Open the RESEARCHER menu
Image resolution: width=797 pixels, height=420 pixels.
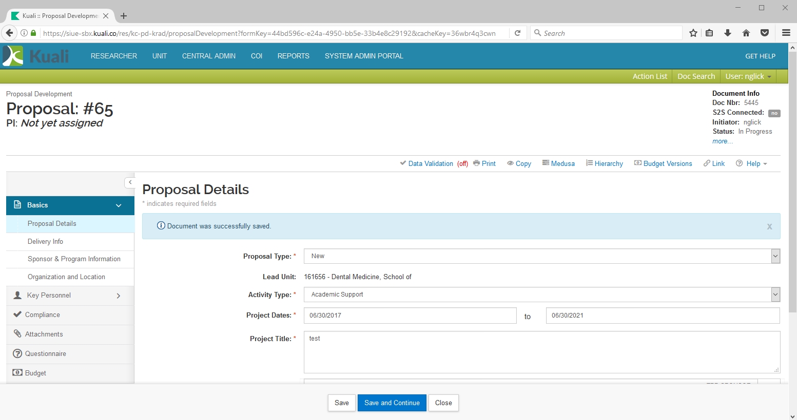[114, 56]
